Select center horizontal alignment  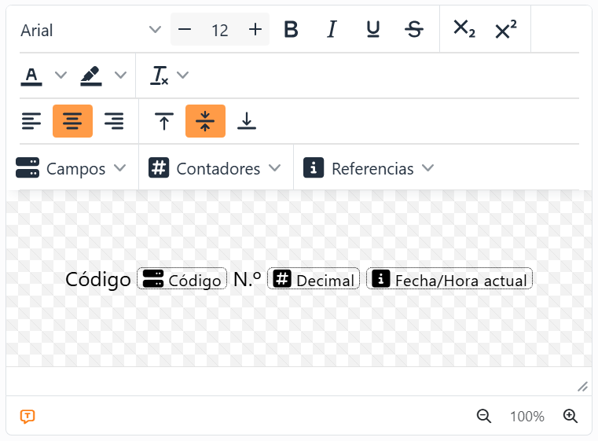[x=72, y=121]
